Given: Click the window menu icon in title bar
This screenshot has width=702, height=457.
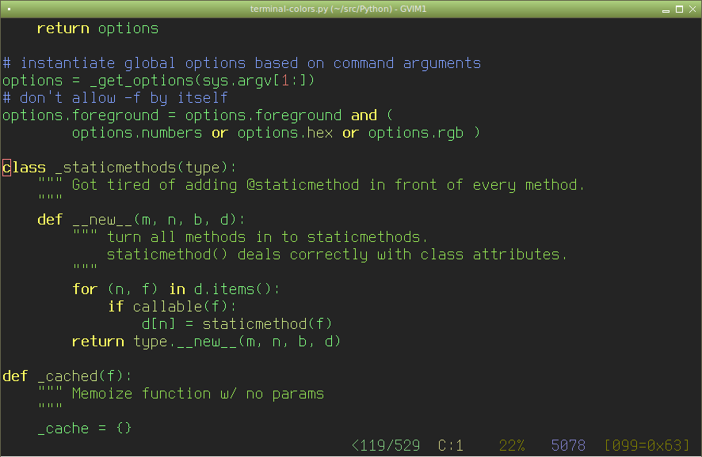Looking at the screenshot, I should pyautogui.click(x=9, y=9).
